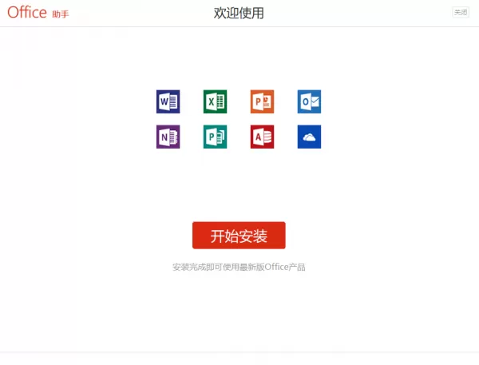
Task: Select the Excel application icon
Action: [x=215, y=101]
